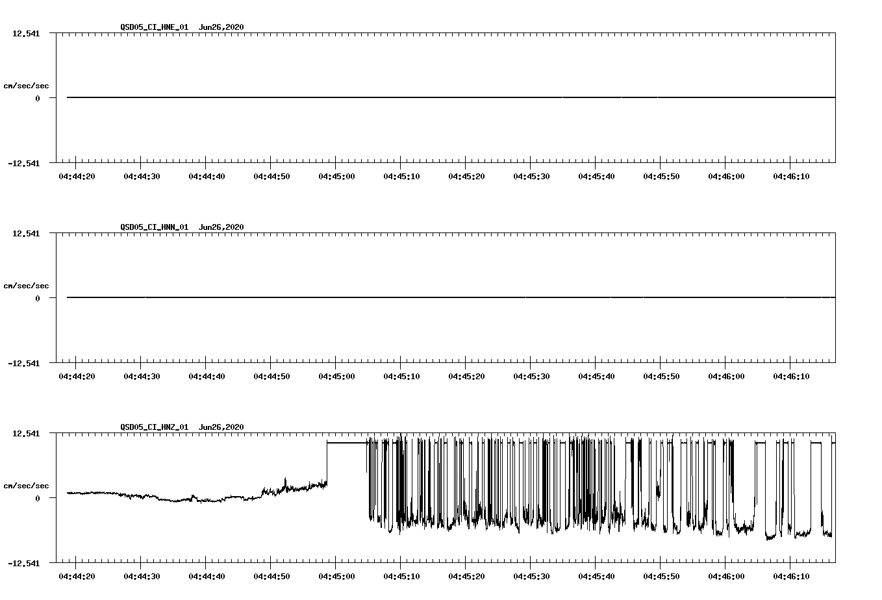Select the 04:45:20 tick label under HNN plot
882x600 pixels.
tap(466, 377)
